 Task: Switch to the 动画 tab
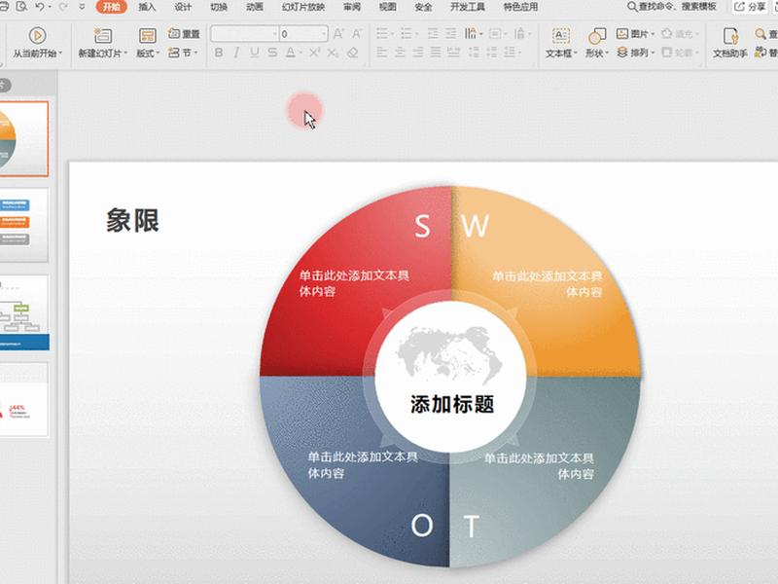255,7
